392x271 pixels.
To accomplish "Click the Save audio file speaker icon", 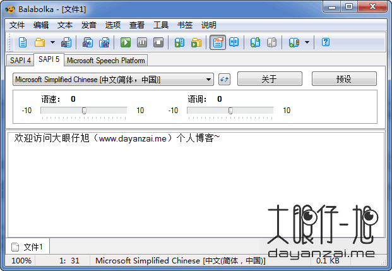I will click(88, 42).
